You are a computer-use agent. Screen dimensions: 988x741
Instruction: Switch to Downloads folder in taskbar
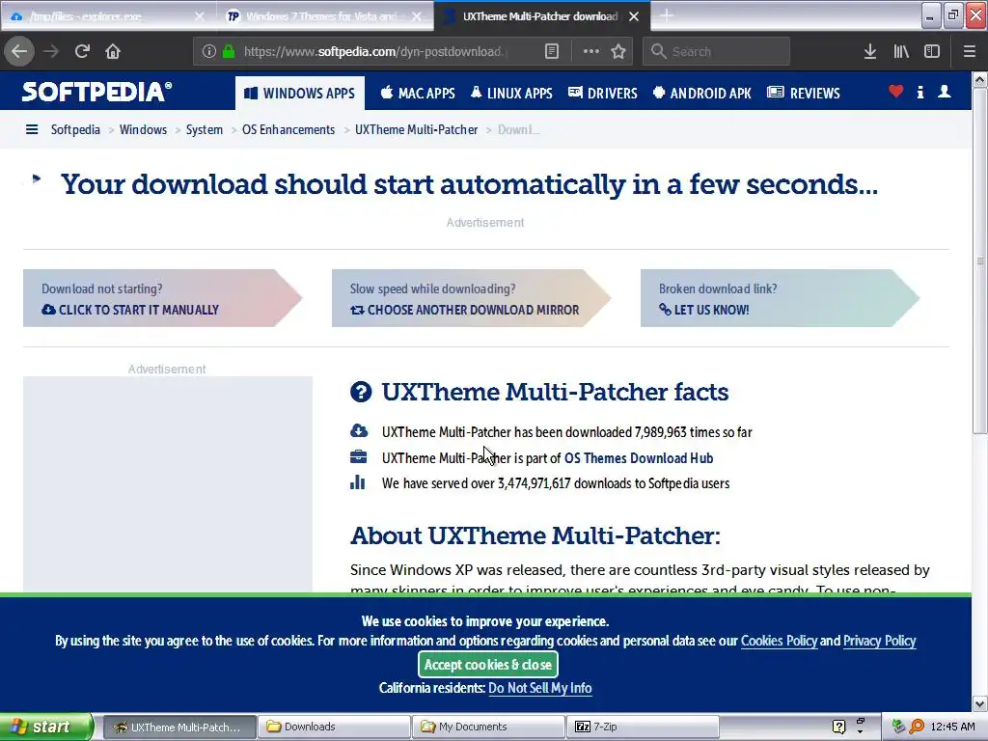coord(334,727)
